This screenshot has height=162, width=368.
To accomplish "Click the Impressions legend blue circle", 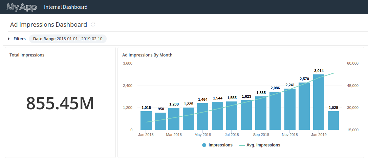I will pos(204,145).
